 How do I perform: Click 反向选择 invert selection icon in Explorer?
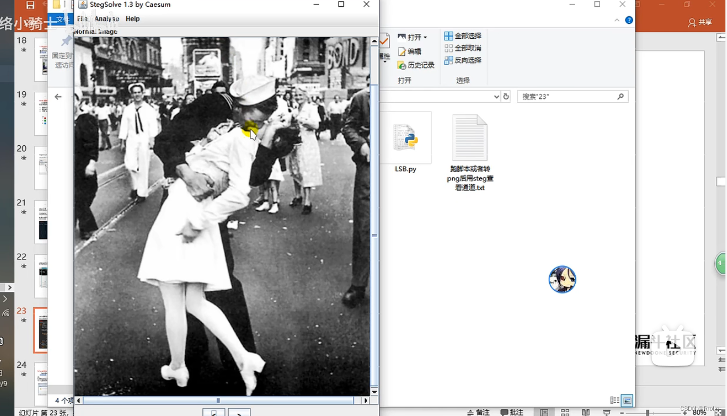448,60
